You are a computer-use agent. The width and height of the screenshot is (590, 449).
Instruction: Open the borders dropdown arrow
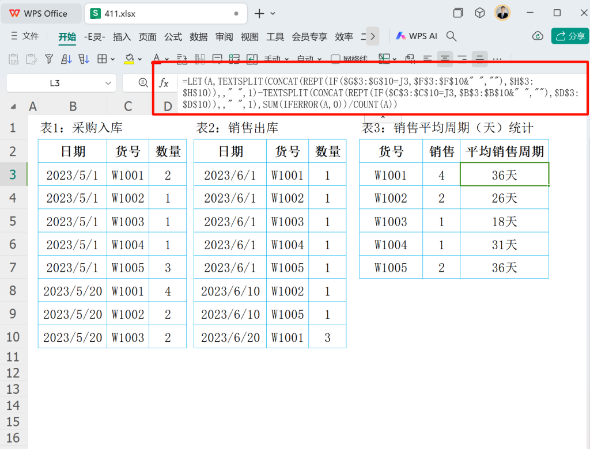(112, 59)
